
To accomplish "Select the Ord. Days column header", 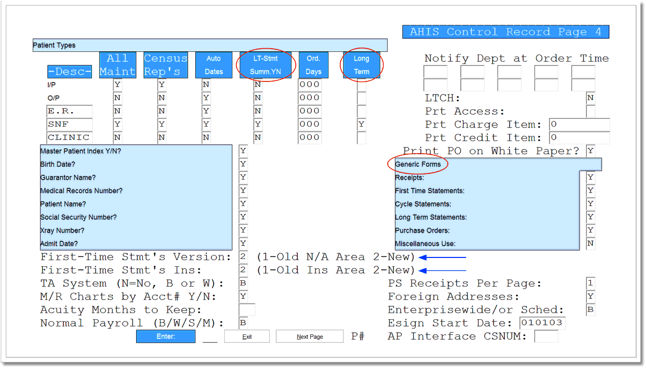I will [x=313, y=65].
